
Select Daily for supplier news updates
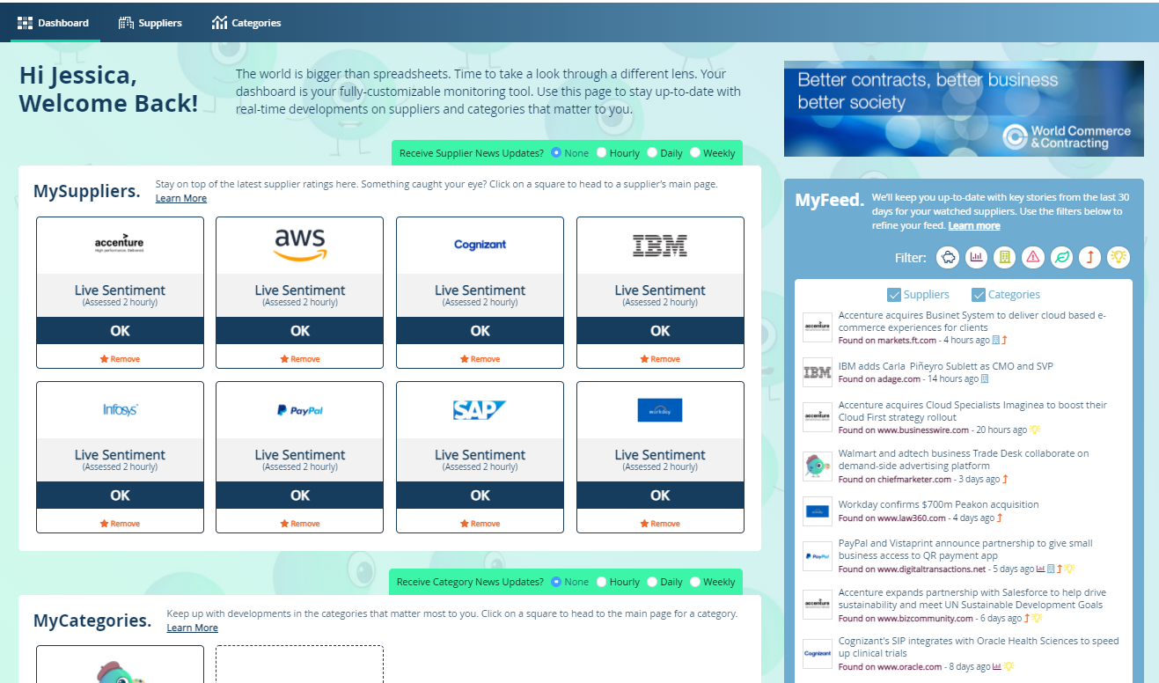coord(652,152)
